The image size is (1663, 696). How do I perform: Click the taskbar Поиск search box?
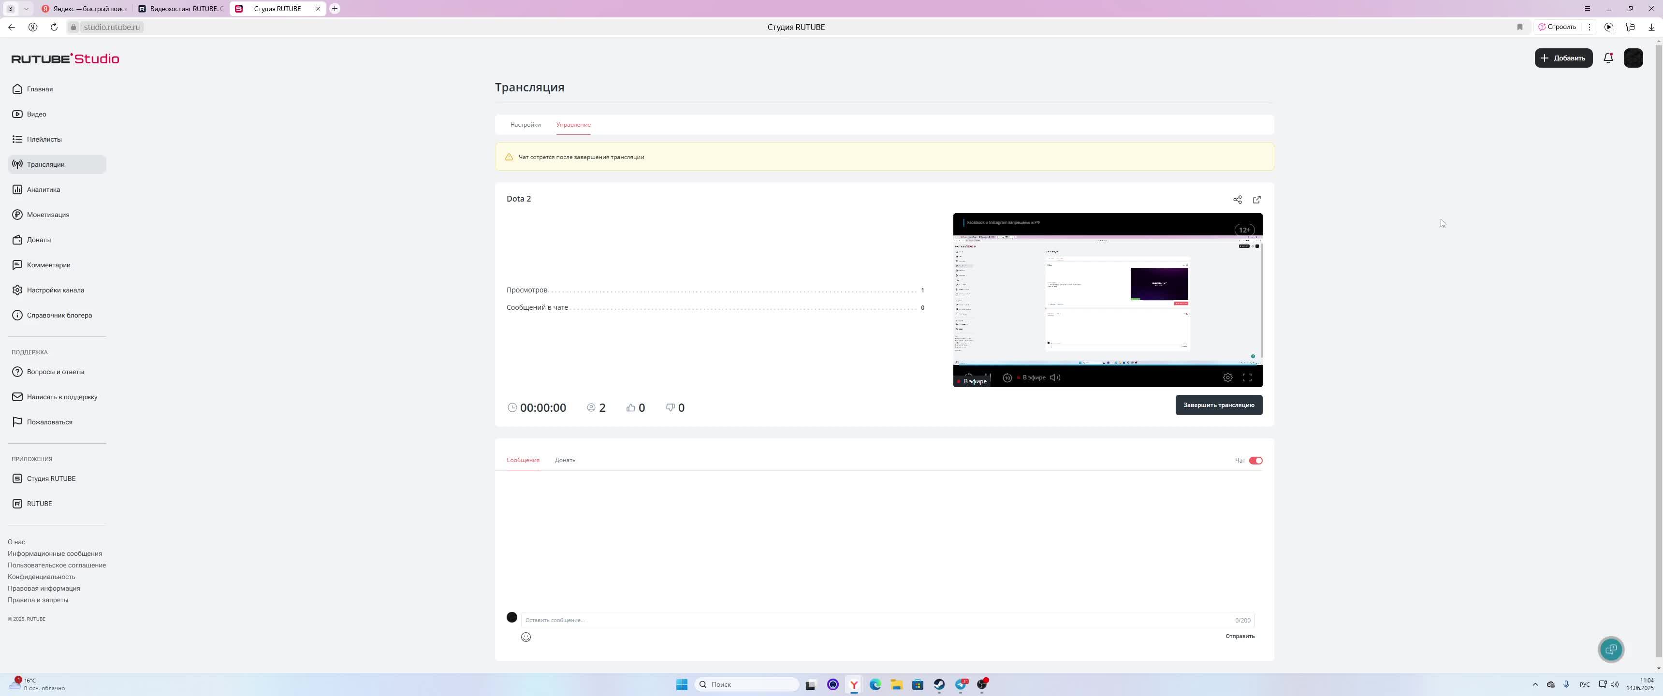pyautogui.click(x=747, y=685)
